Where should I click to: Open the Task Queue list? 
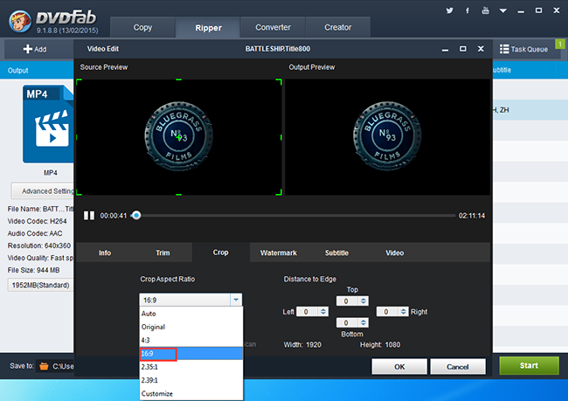[523, 49]
